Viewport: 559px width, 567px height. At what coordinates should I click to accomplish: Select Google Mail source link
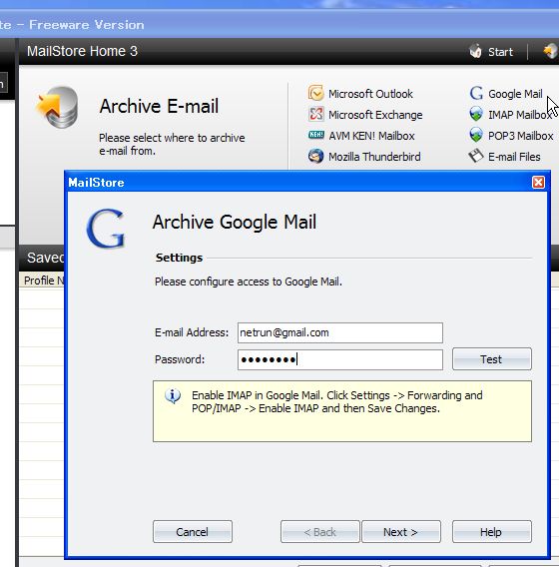tap(515, 94)
